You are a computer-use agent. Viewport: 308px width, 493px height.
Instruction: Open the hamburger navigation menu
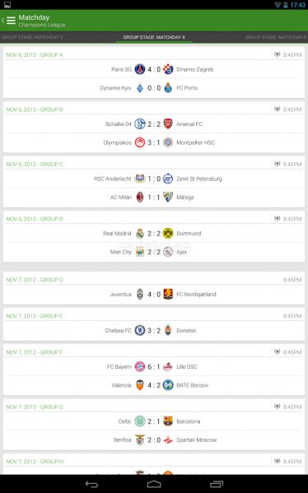click(11, 21)
